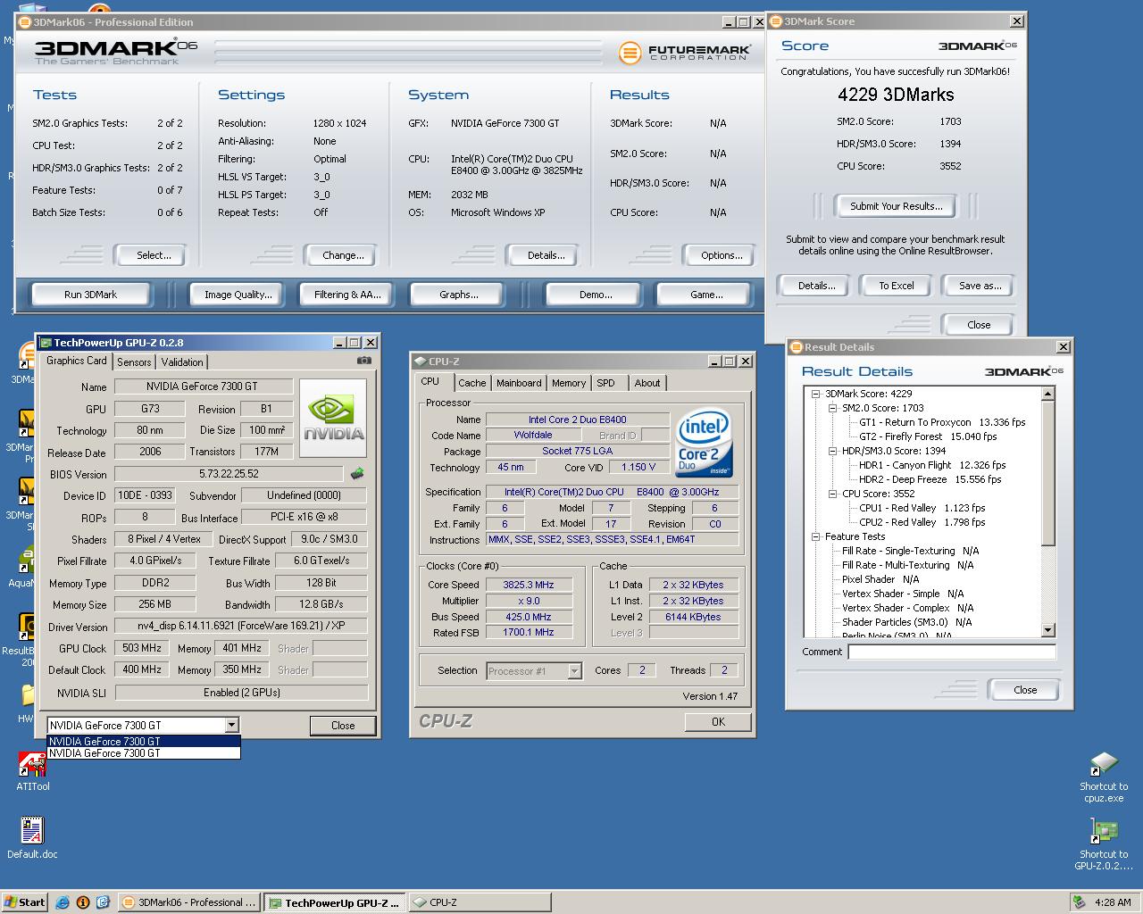The image size is (1143, 914).
Task: Click the orange info quick launch icon
Action: pyautogui.click(x=83, y=902)
